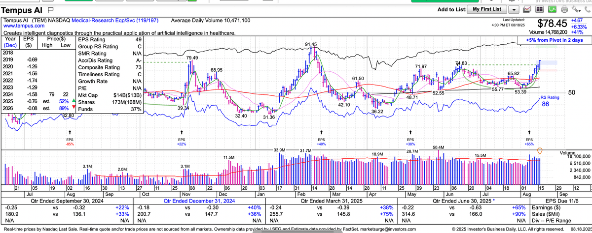
Task: Click the 31.36 price low label
Action: pyautogui.click(x=268, y=117)
